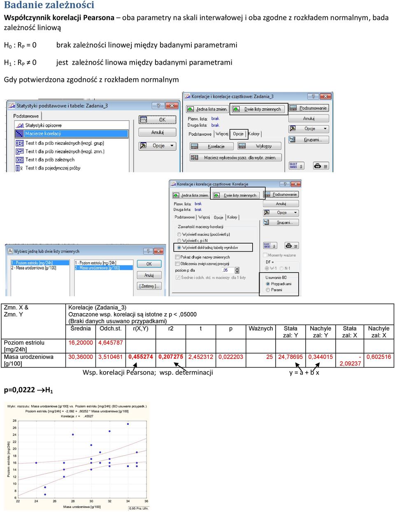
Task: Click Anuluj in Statystyki podstawowe i tabele window
Action: pyautogui.click(x=158, y=132)
